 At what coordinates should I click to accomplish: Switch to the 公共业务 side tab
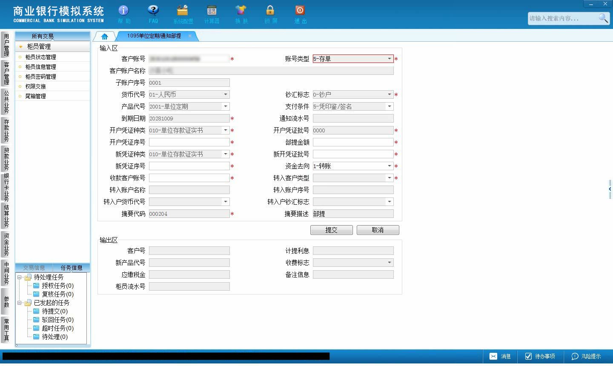click(6, 102)
